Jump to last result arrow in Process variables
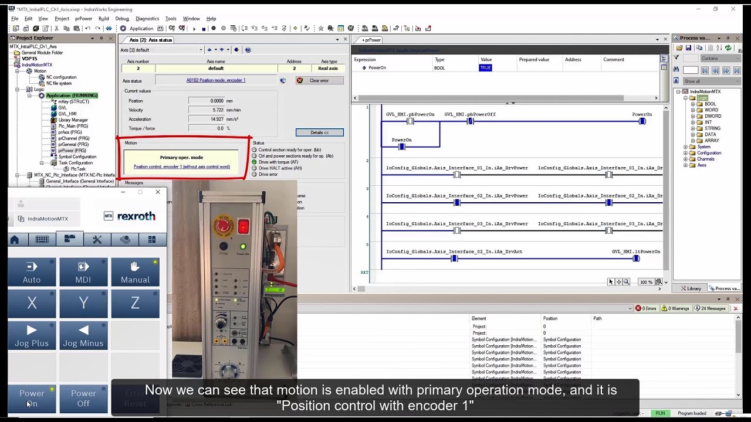Image resolution: width=751 pixels, height=422 pixels. 736,70
